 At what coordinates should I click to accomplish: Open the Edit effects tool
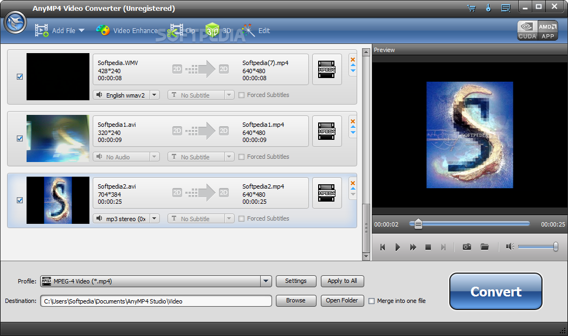256,30
